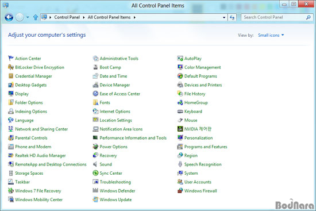This screenshot has width=316, height=211.
Task: Open the Folder Options icon
Action: 11,102
